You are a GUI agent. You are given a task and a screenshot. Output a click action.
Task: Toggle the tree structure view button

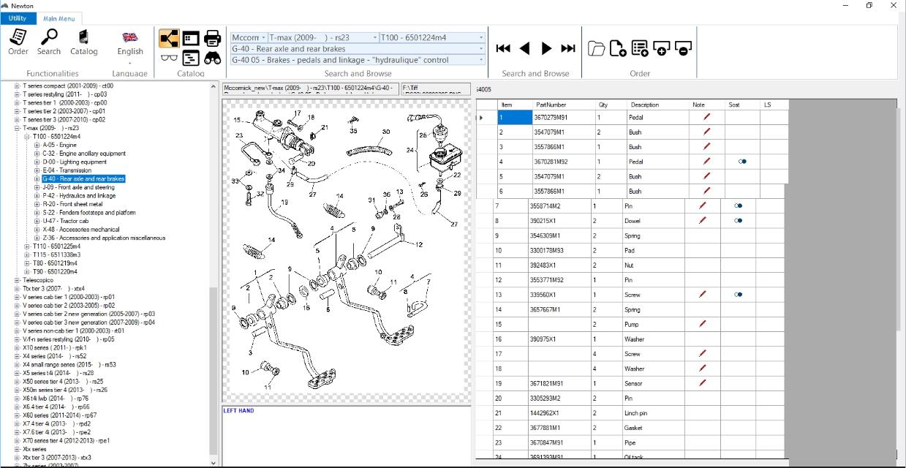[169, 38]
